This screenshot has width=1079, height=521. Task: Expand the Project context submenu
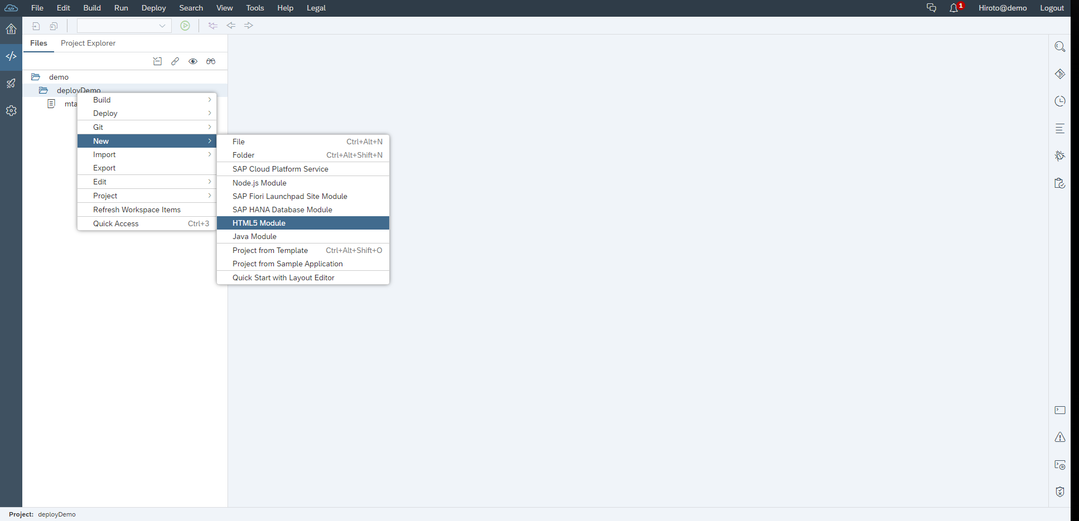(x=147, y=196)
